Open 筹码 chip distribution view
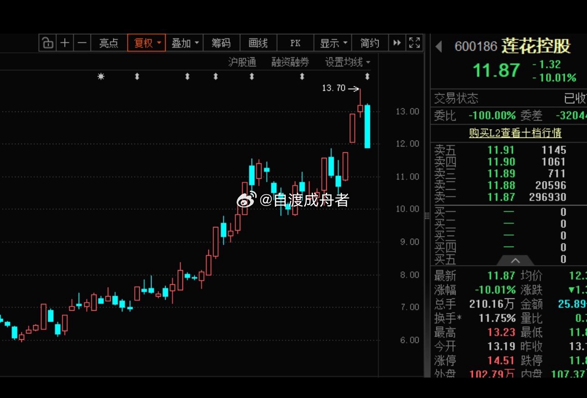 click(x=221, y=43)
